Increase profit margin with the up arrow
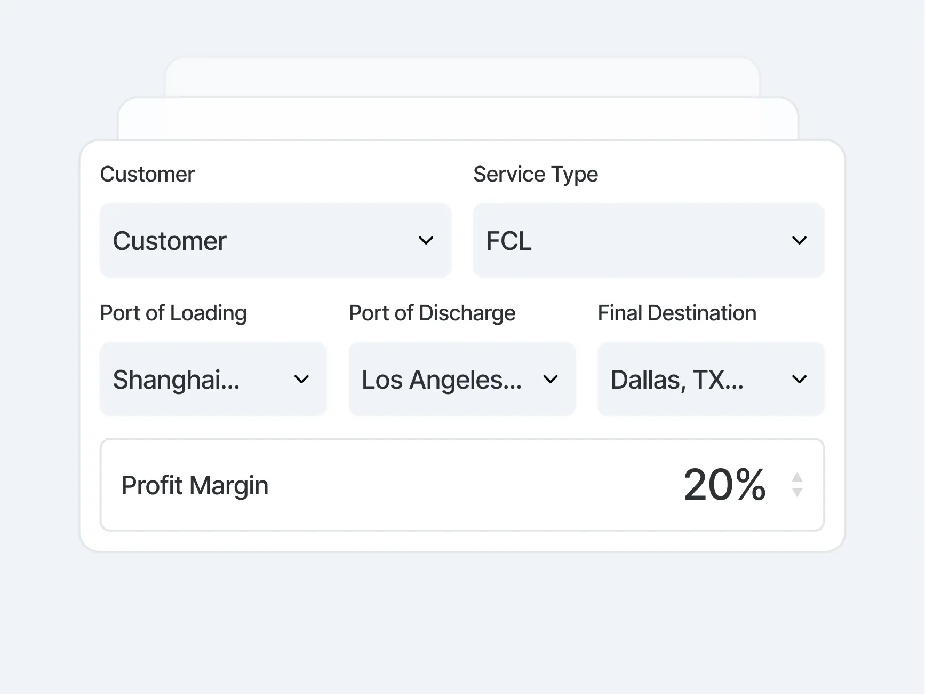This screenshot has height=694, width=925. pyautogui.click(x=797, y=477)
